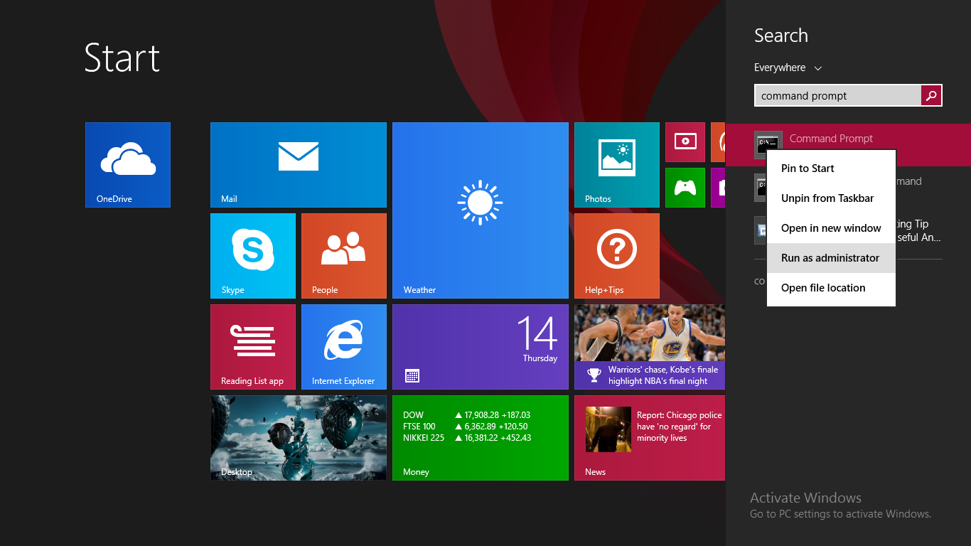Switch to the Desktop tile
Viewport: 971px width, 546px height.
pyautogui.click(x=298, y=437)
